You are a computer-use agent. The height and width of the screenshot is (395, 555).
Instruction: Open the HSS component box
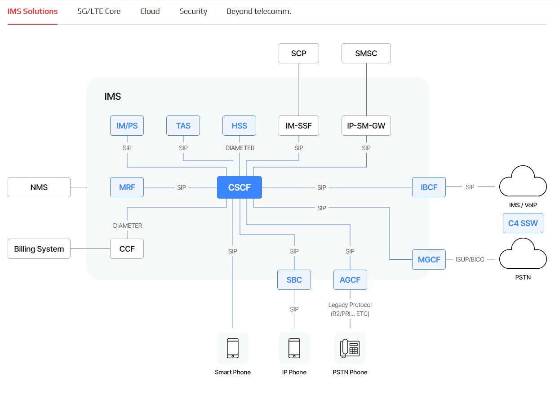coord(239,126)
